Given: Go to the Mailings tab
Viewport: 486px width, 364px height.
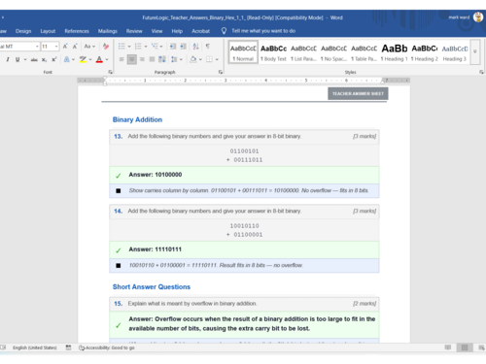Looking at the screenshot, I should pos(108,31).
